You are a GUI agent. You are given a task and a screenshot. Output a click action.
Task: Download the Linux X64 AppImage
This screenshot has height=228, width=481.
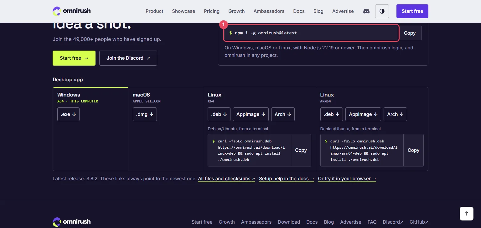(251, 114)
